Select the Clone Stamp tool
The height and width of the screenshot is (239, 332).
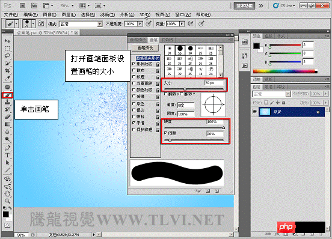pos(7,102)
